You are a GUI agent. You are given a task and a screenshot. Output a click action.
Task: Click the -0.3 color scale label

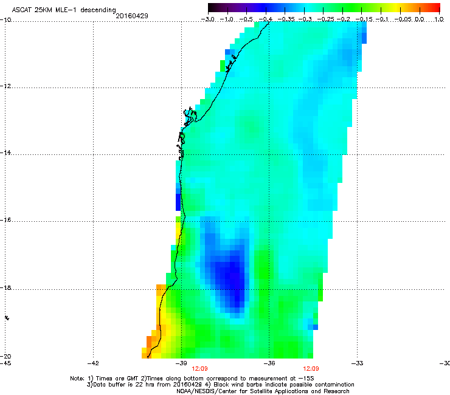305,19
